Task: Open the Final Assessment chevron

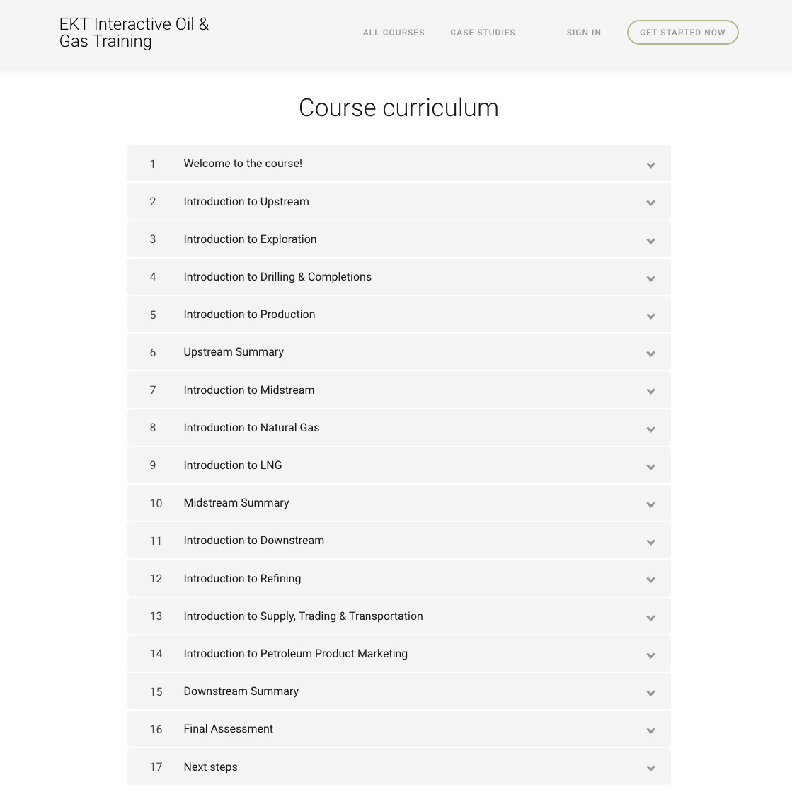Action: click(650, 730)
